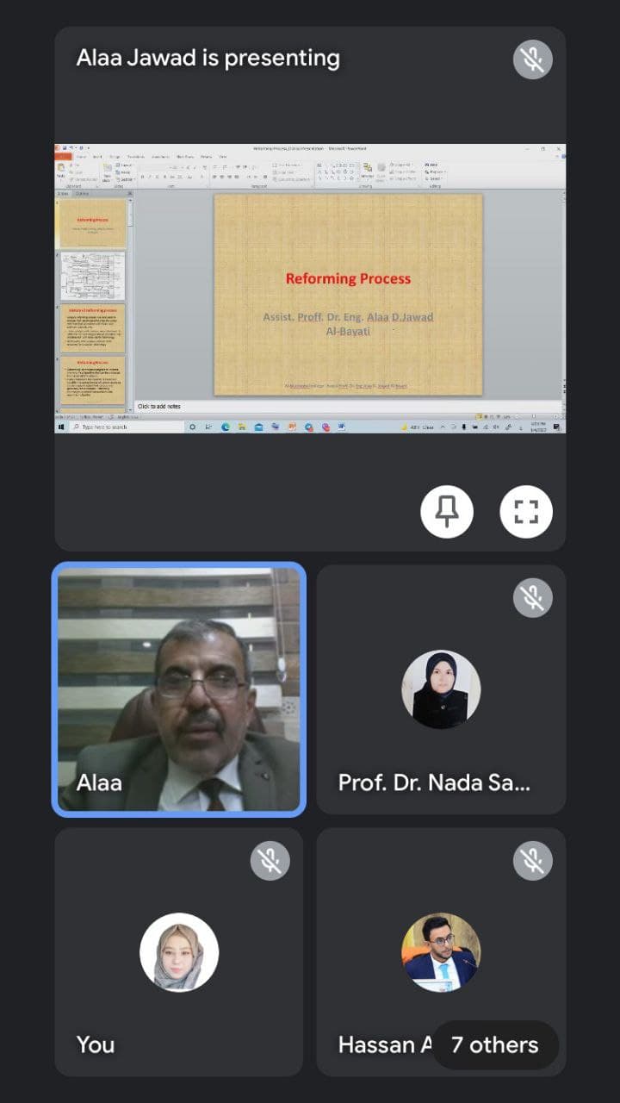Tap the 'Prof. Dr. Nada Sa...' name label
The height and width of the screenshot is (1103, 620).
(434, 782)
